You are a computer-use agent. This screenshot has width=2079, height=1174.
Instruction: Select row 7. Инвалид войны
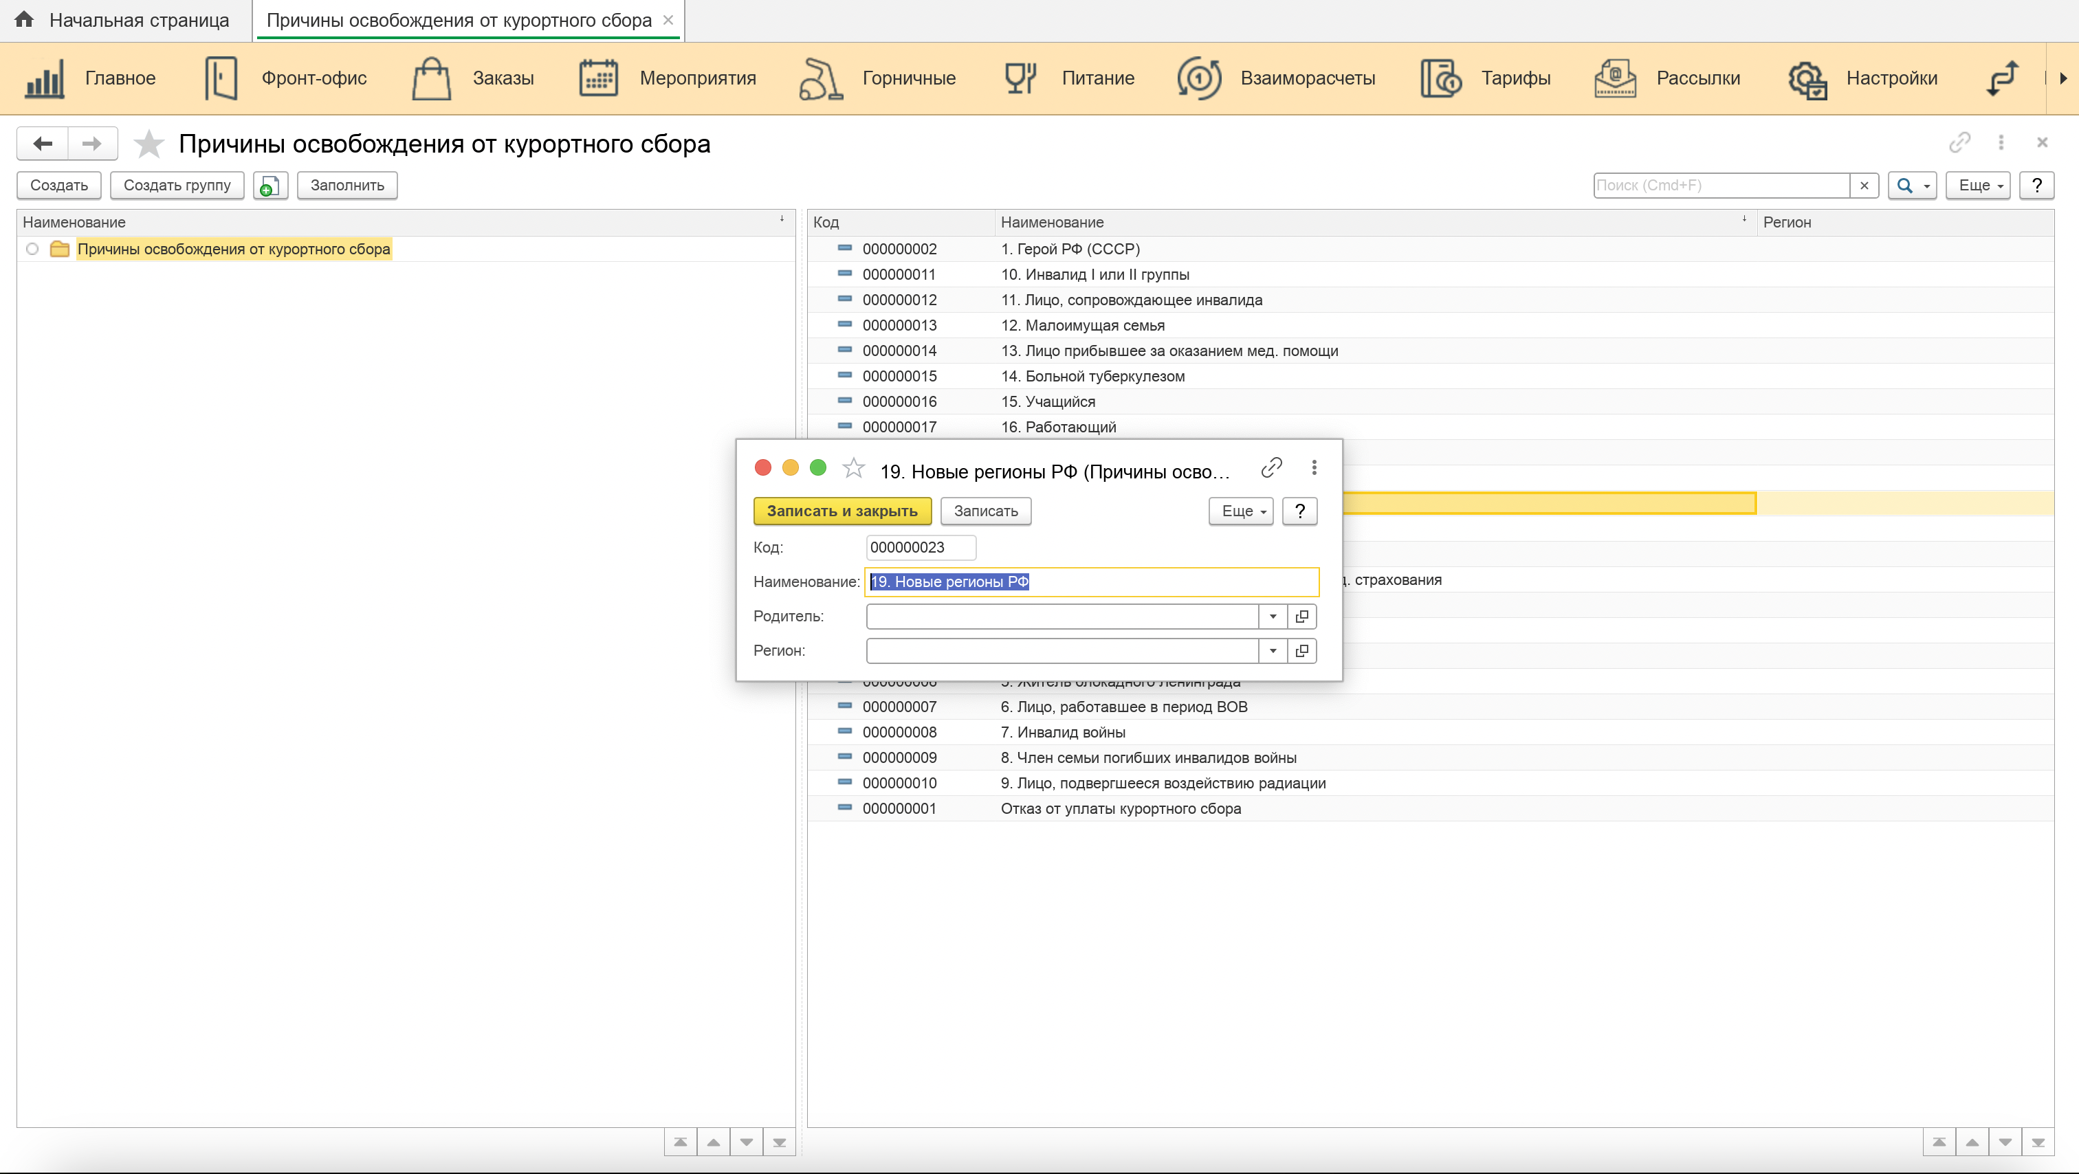click(x=1430, y=733)
